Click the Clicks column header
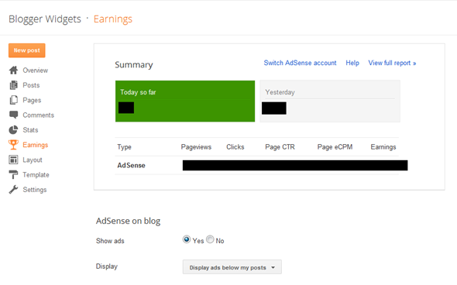 click(235, 147)
